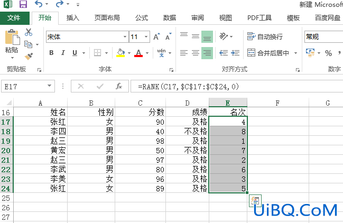Click the Auto Fill Options icon below E24
The image size is (343, 223).
pos(255,201)
